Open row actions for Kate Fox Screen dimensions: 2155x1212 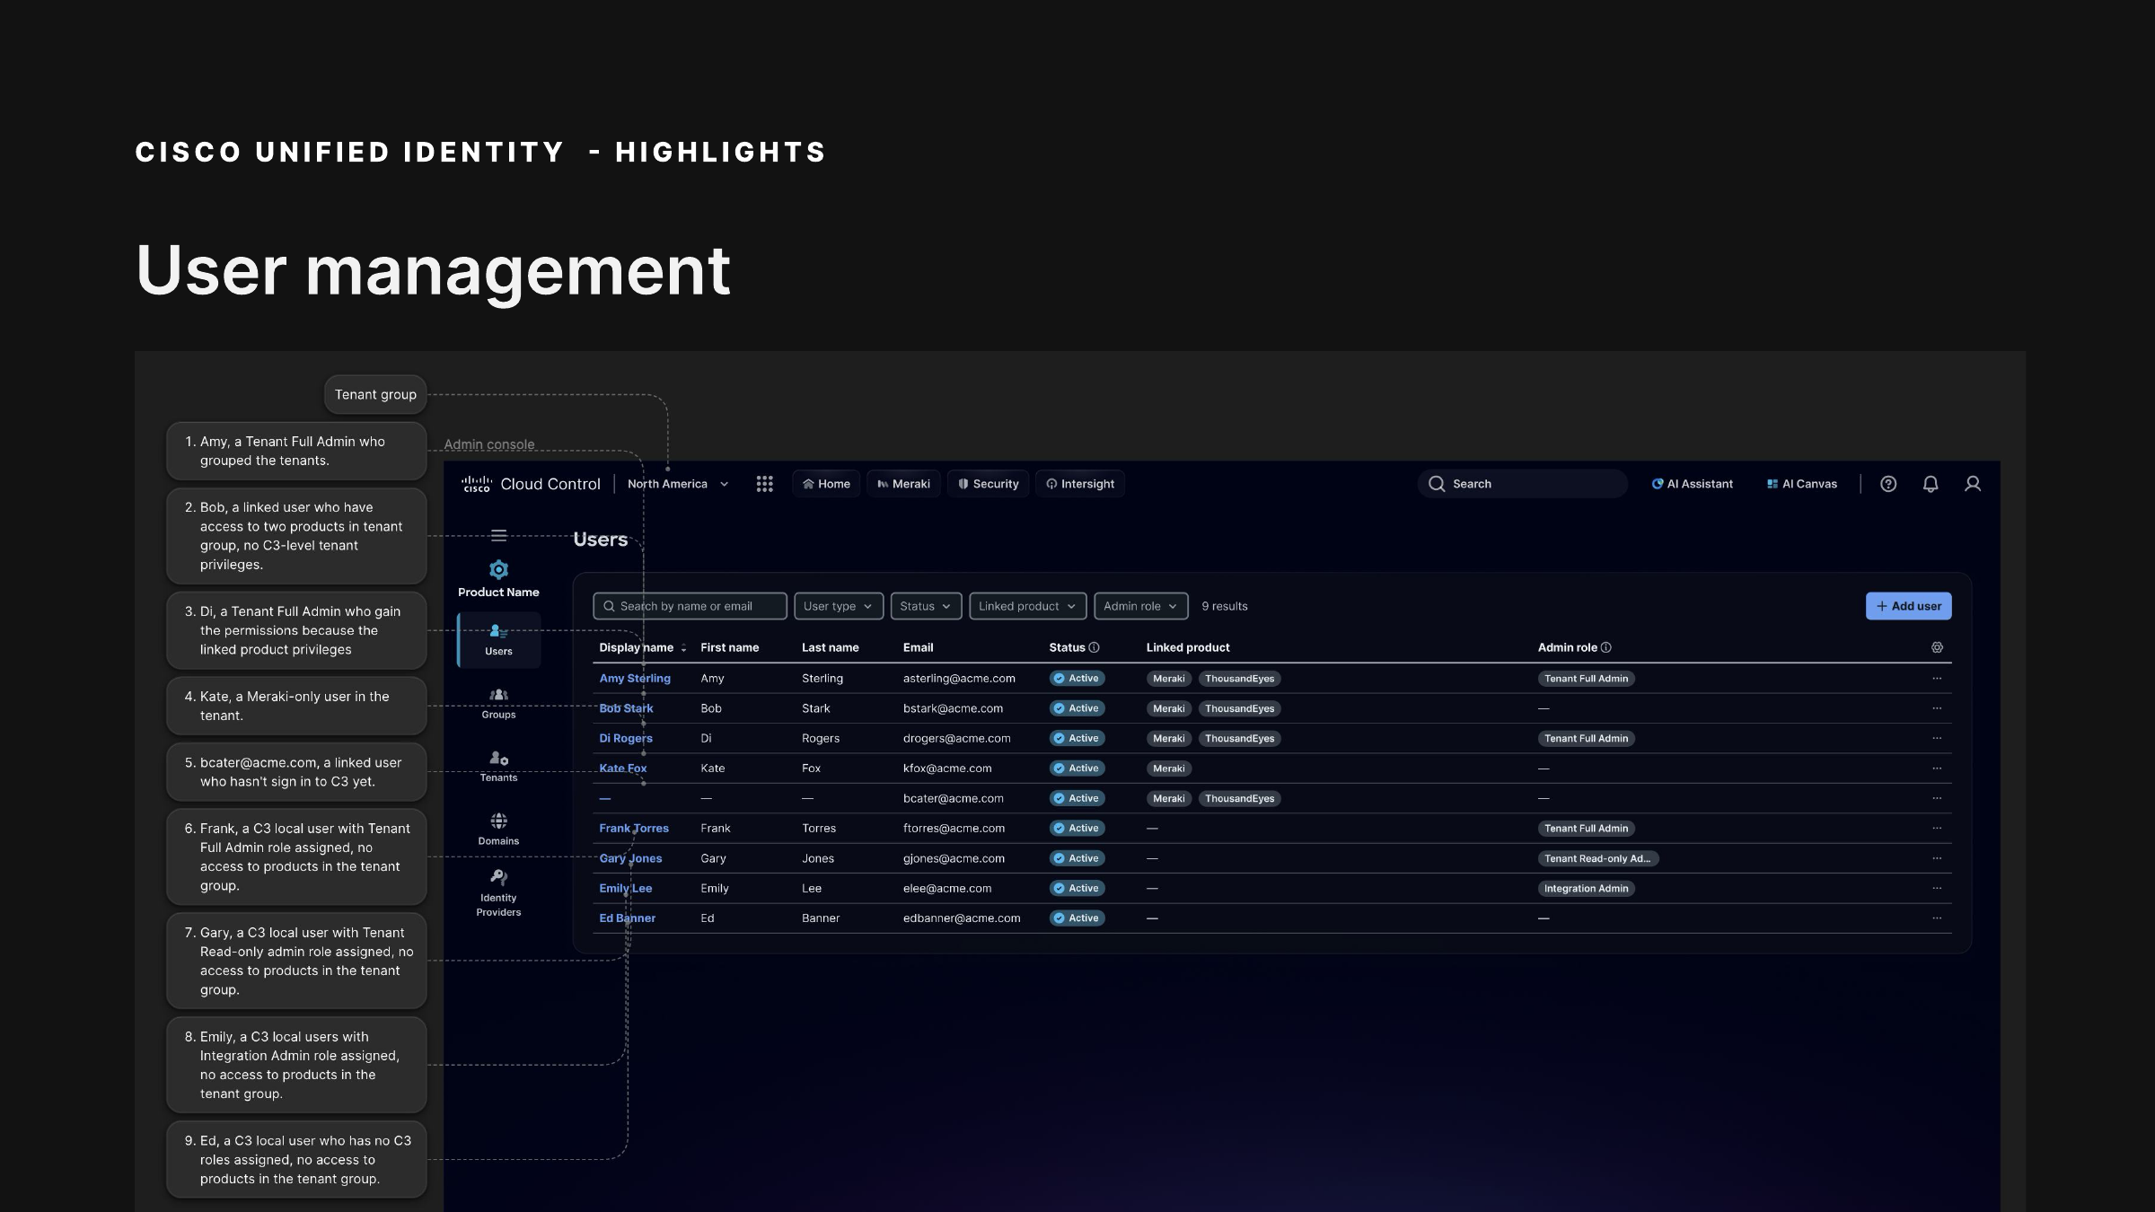(1937, 768)
